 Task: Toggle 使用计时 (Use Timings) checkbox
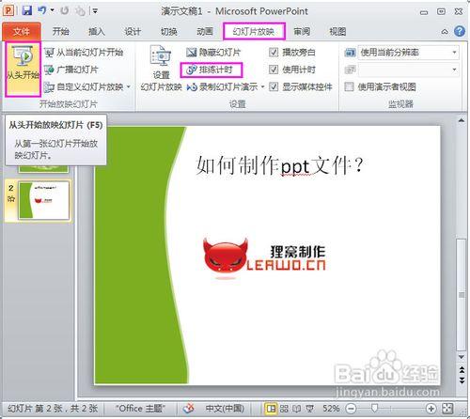coord(274,70)
